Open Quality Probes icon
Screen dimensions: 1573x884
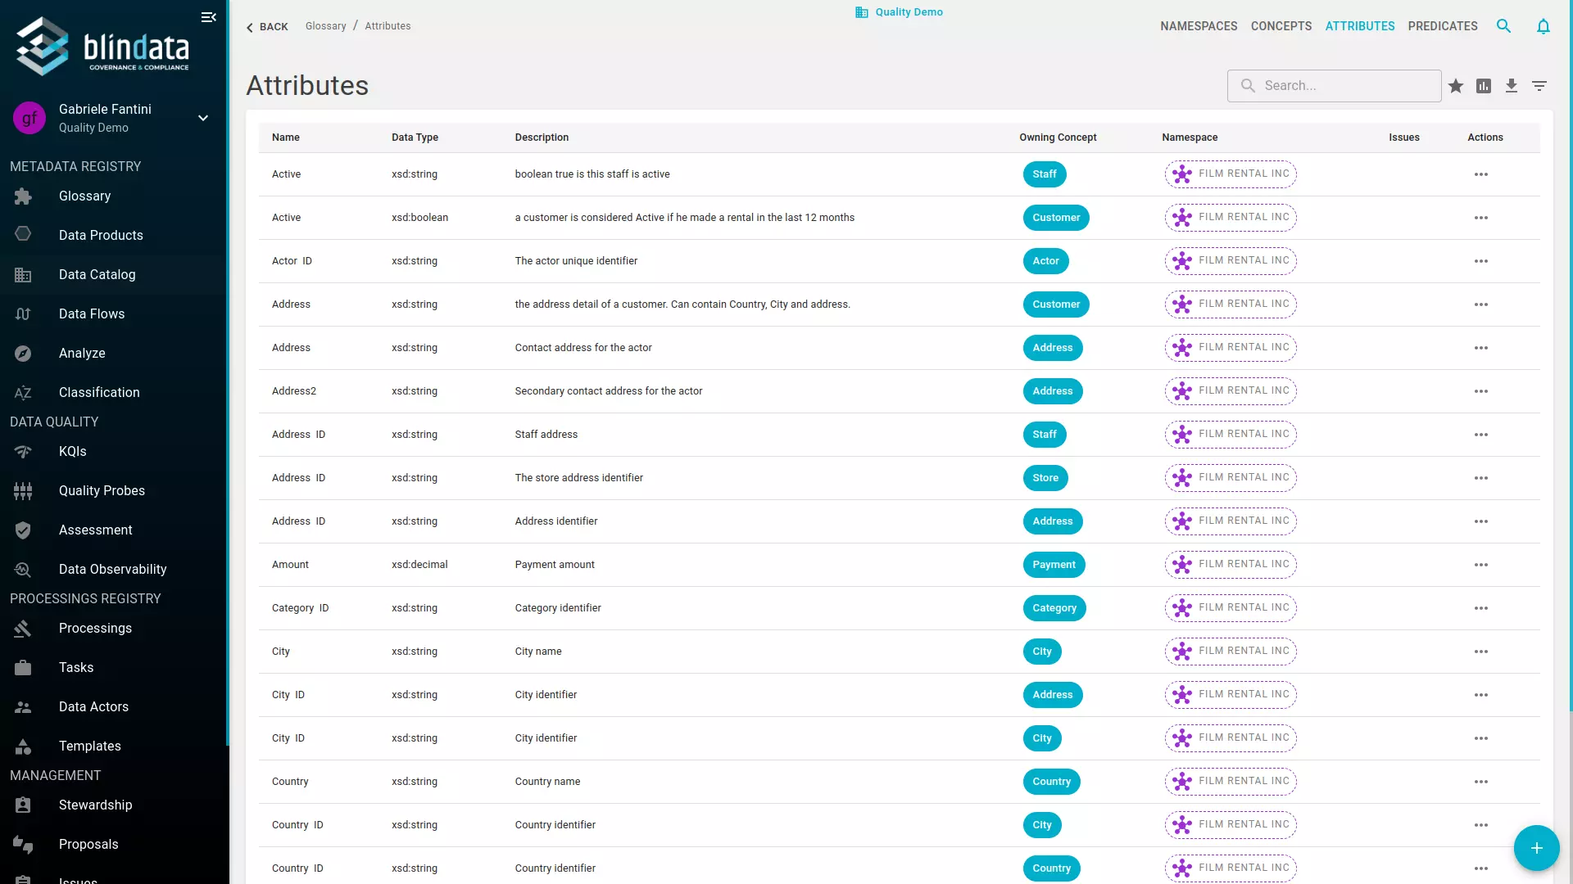pos(23,491)
